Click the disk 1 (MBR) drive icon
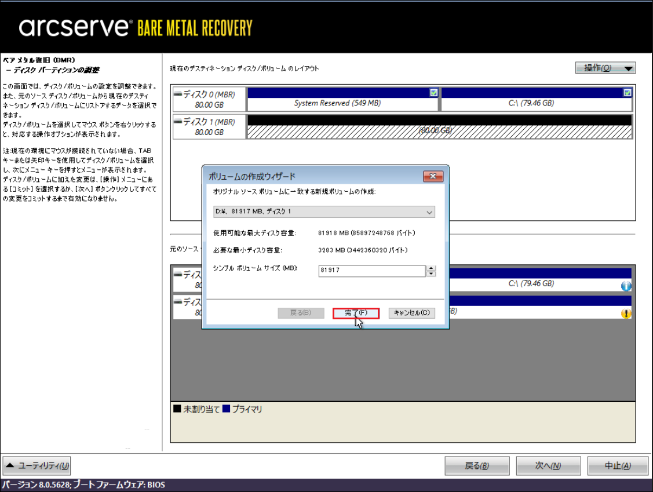Screen dimensions: 653x492 coord(178,122)
